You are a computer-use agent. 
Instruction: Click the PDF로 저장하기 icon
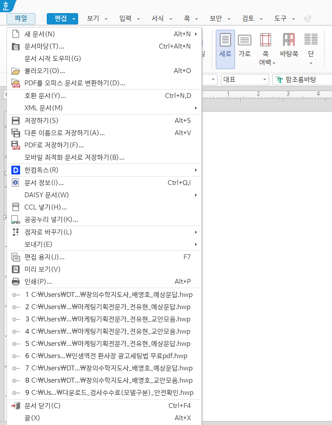(x=16, y=145)
